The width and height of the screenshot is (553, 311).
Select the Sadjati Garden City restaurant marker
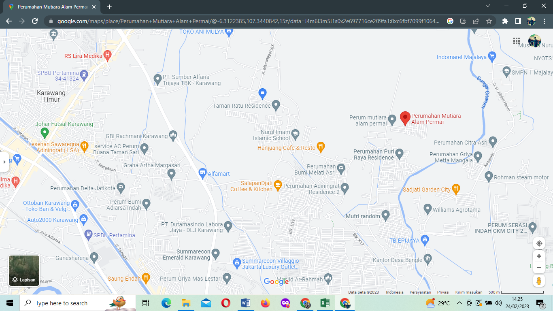coord(456,189)
